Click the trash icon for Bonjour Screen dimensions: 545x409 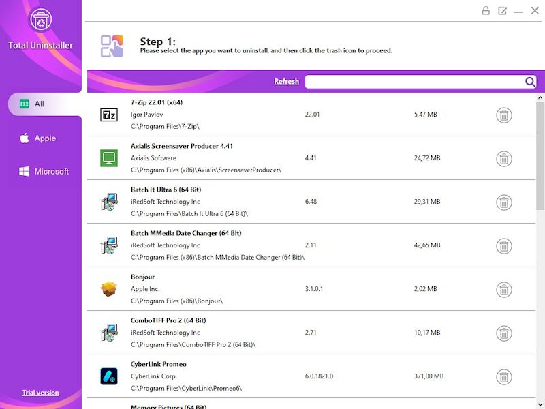503,289
